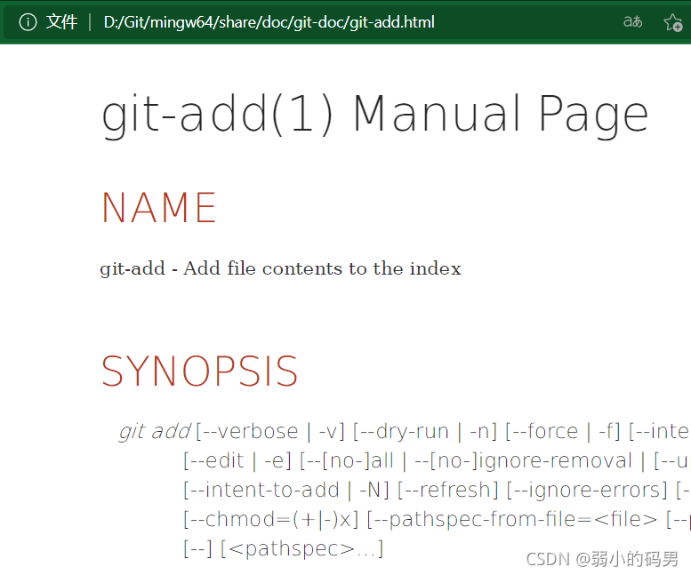Click the [--edit | -e] option text
The image size is (691, 575).
tap(237, 461)
